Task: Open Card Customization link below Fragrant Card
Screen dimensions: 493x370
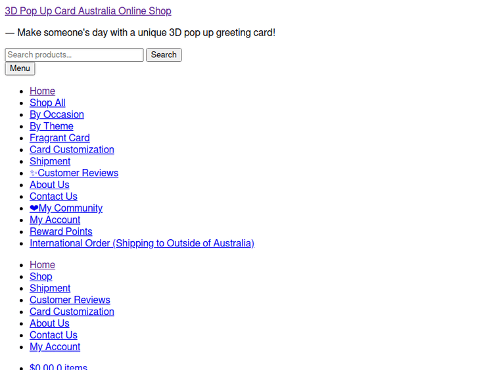Action: (x=72, y=150)
